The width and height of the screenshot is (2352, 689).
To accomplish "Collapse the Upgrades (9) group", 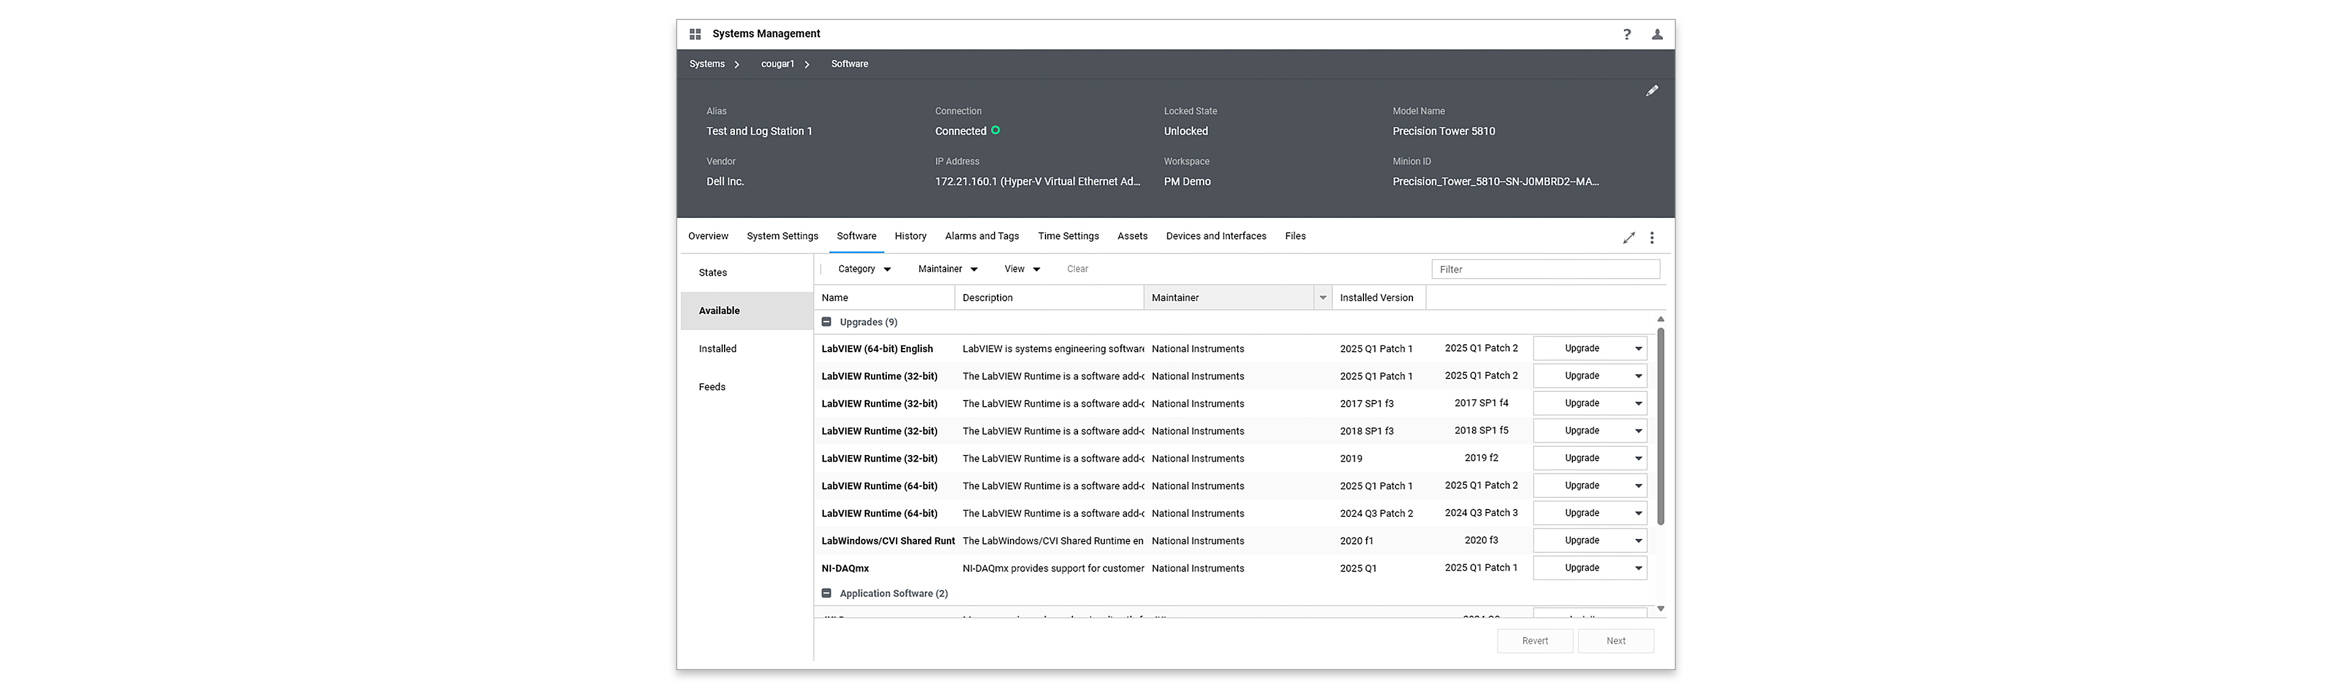I will [x=826, y=322].
